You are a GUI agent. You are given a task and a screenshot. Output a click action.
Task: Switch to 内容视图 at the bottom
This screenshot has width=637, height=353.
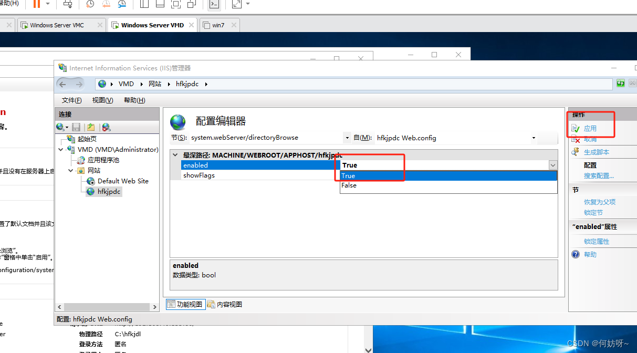tap(225, 304)
